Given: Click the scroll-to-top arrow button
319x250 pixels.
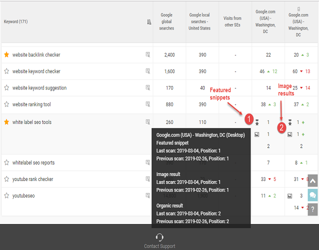Looking at the screenshot, I should point(313,180).
